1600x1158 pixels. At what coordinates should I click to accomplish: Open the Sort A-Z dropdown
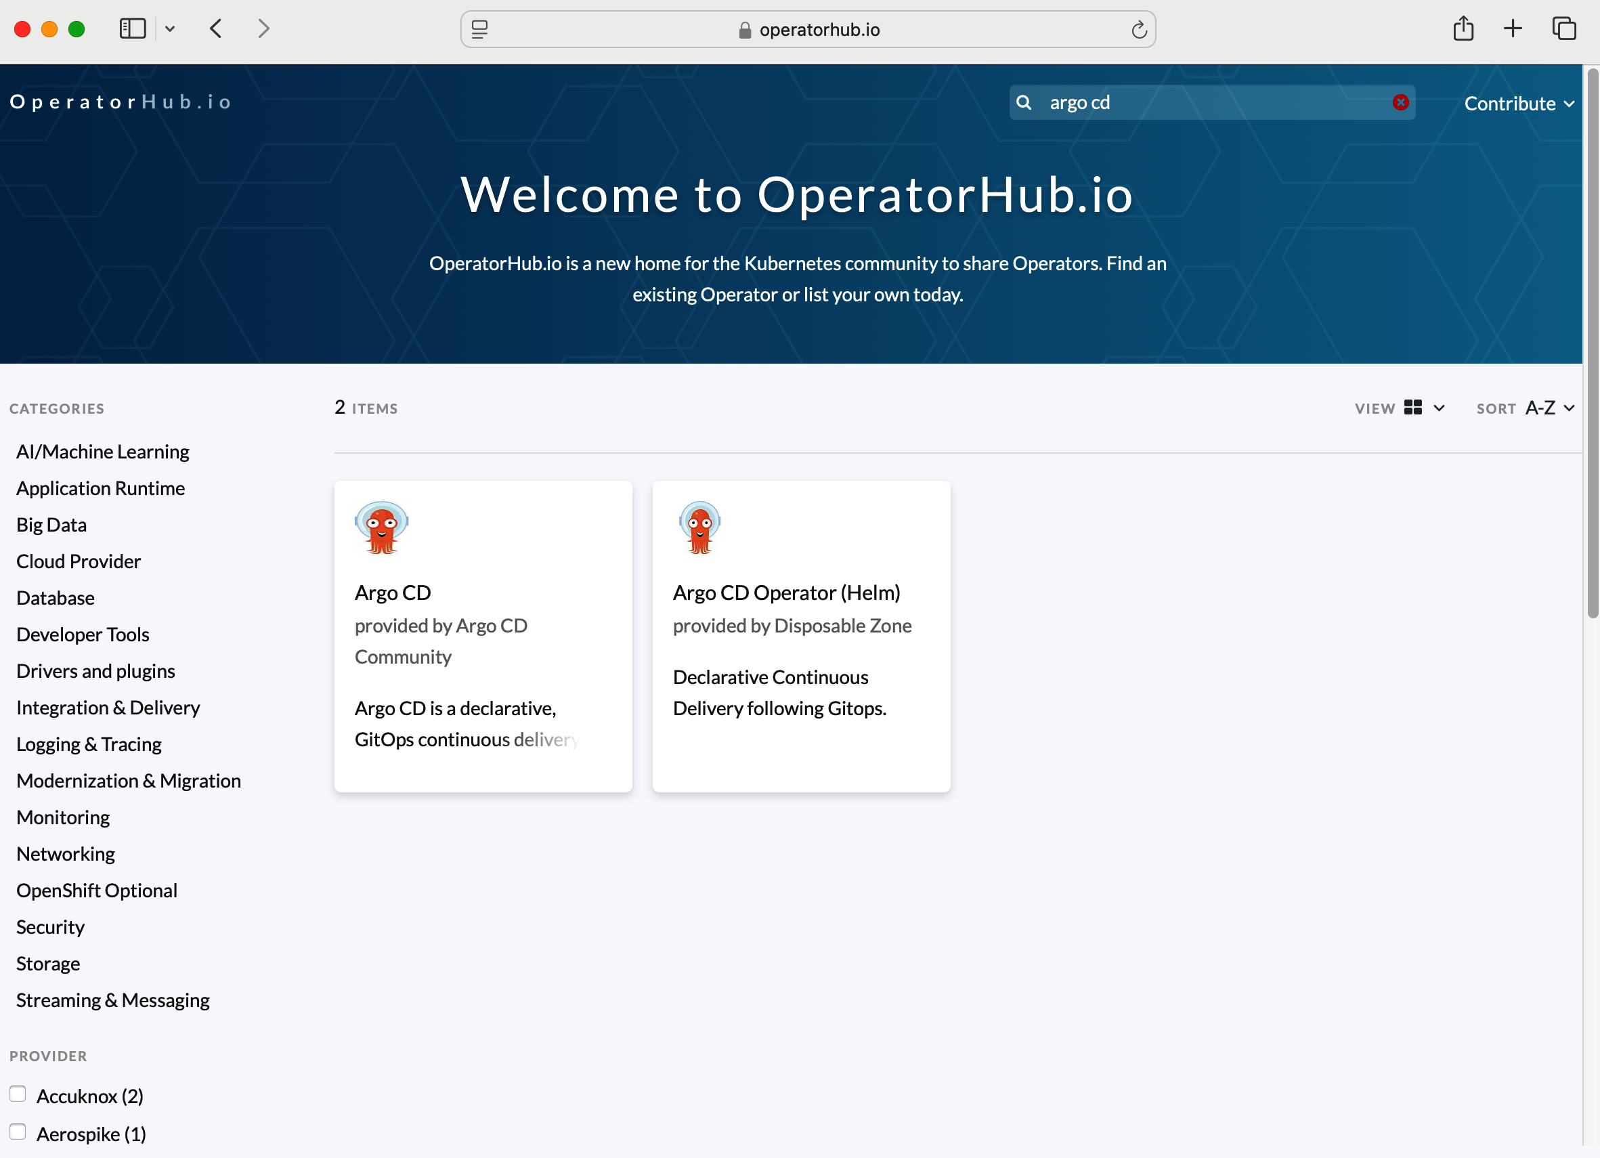click(1551, 408)
